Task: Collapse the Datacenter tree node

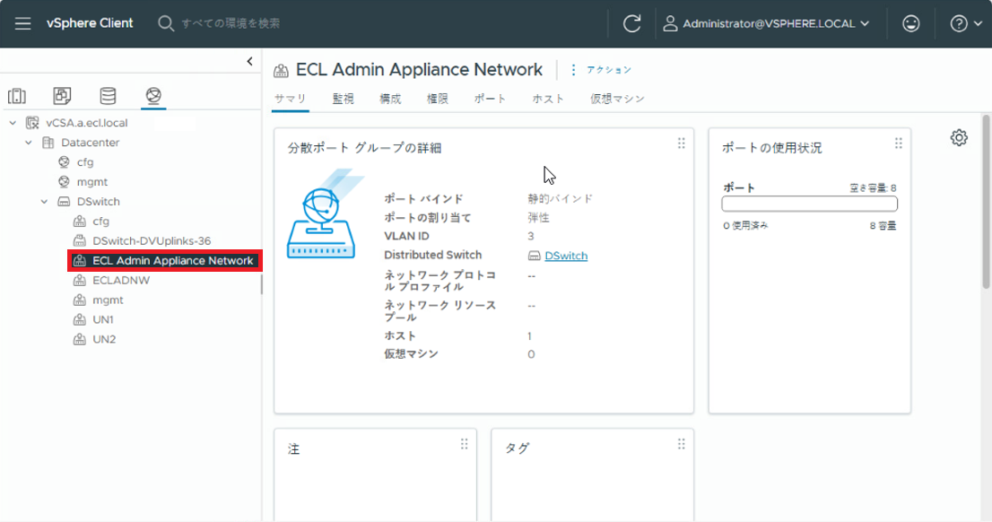Action: point(29,143)
